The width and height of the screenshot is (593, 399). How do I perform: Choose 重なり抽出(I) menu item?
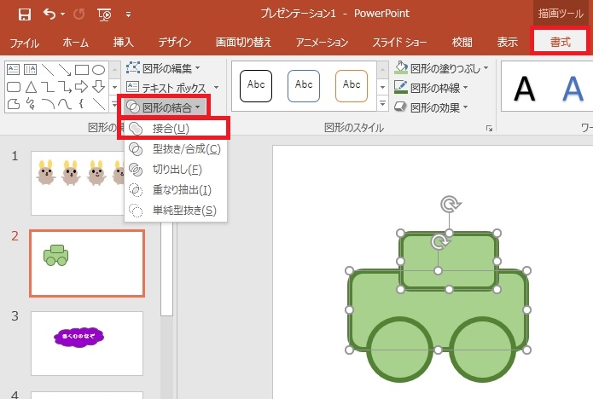(176, 189)
